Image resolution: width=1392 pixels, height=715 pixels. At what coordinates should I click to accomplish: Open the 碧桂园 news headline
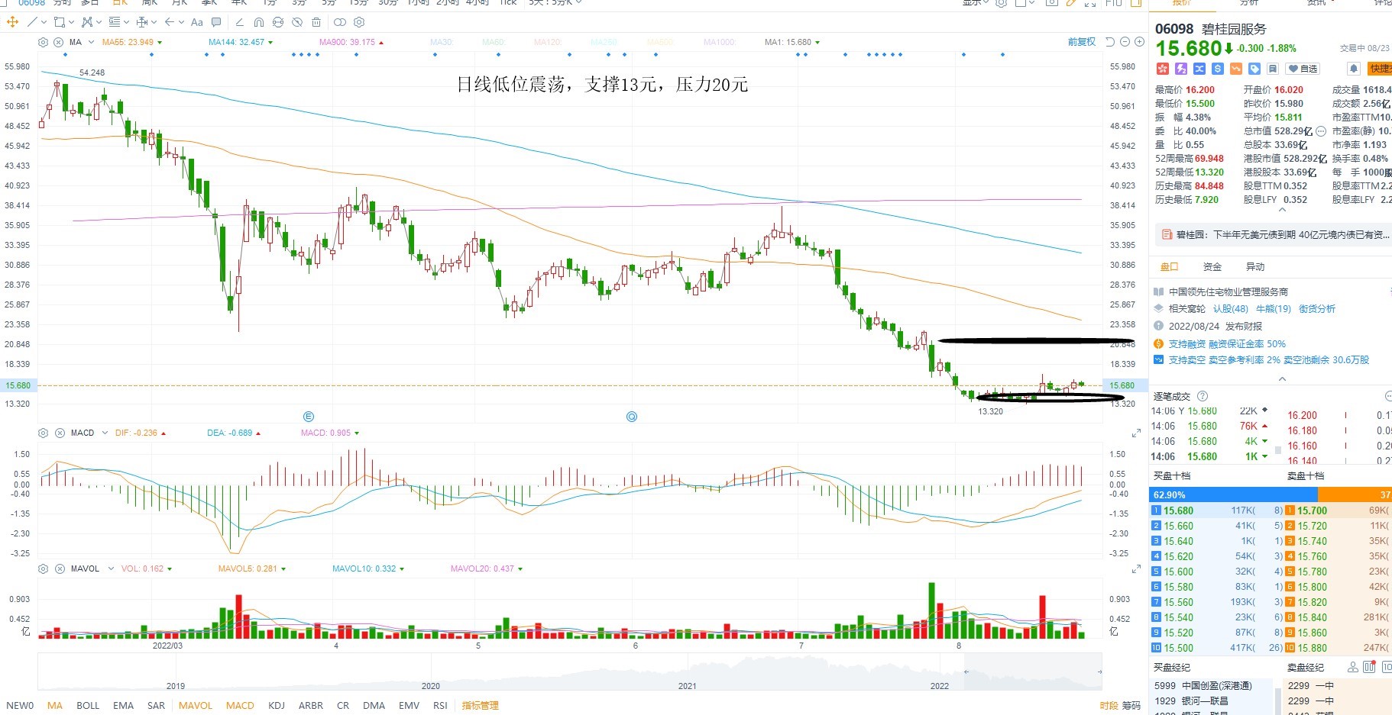(1283, 235)
